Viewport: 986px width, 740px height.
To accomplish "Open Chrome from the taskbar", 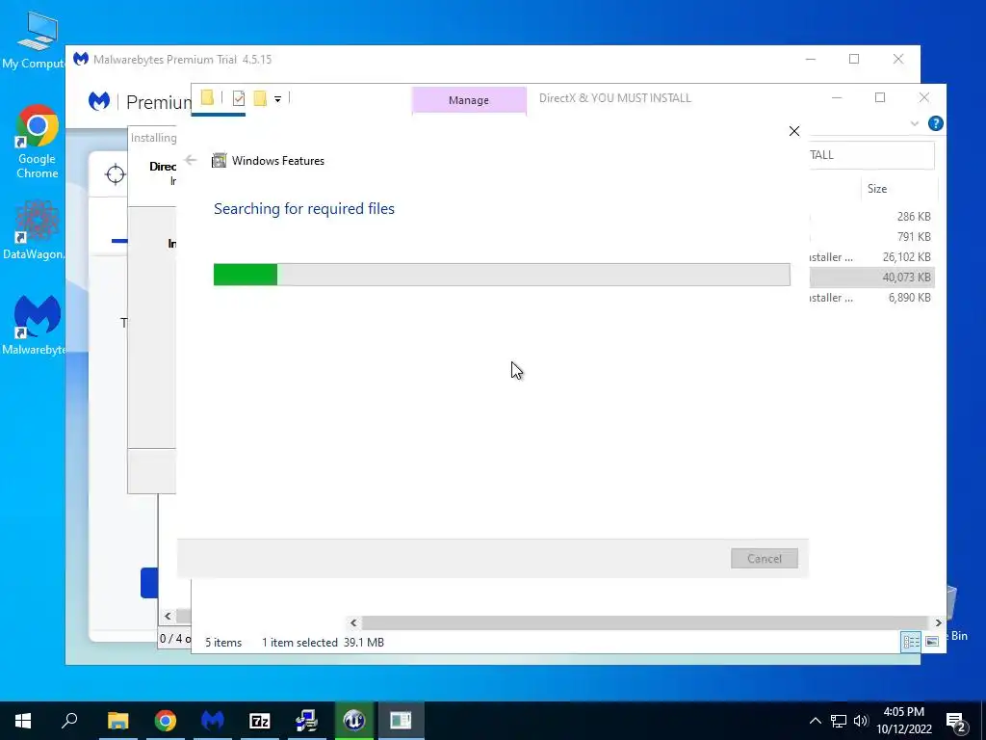I will tap(166, 721).
